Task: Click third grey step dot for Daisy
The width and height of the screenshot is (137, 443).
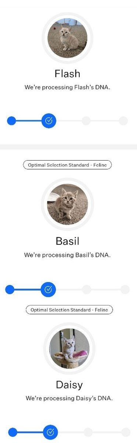Action: click(88, 432)
